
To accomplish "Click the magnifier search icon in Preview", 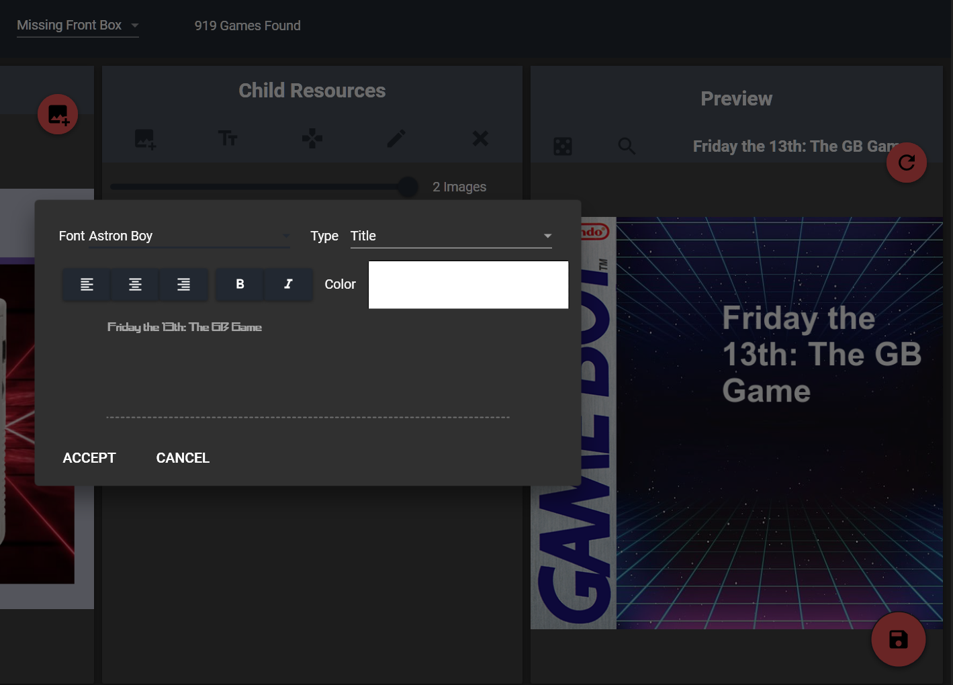I will coord(627,146).
